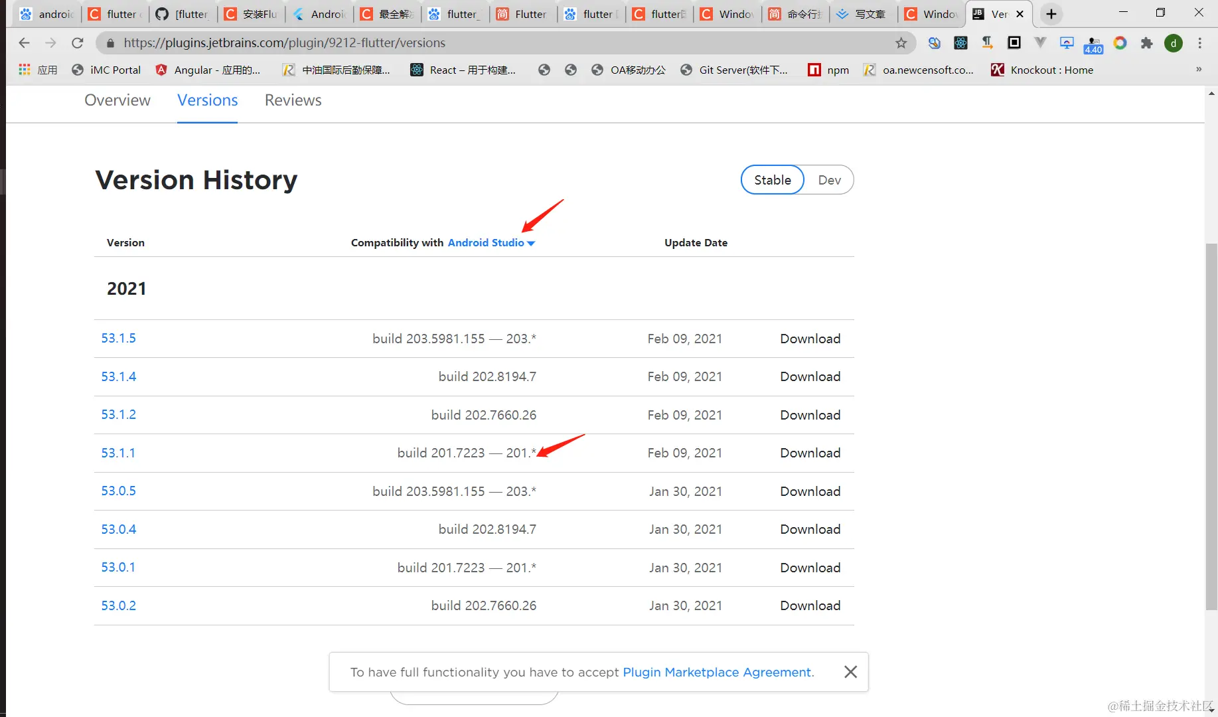Viewport: 1218px width, 717px height.
Task: Click the React DevTools extension icon
Action: (960, 43)
